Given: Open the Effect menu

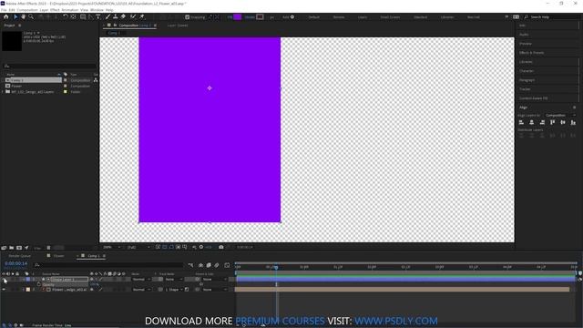Looking at the screenshot, I should coord(55,10).
